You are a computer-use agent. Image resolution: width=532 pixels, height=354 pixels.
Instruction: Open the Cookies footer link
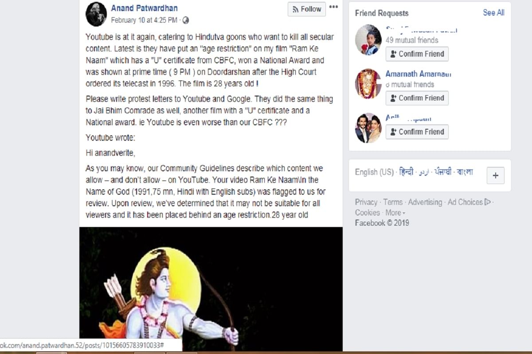click(x=368, y=213)
